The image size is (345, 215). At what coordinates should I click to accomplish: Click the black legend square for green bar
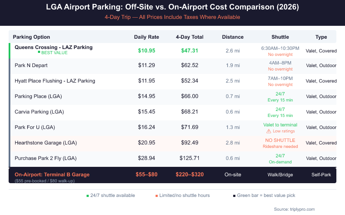tap(234, 196)
